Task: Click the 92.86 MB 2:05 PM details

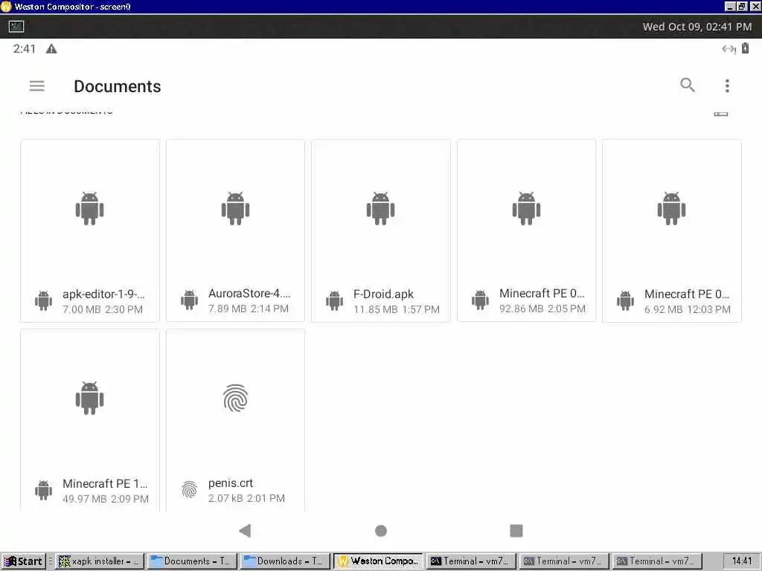Action: pos(542,309)
